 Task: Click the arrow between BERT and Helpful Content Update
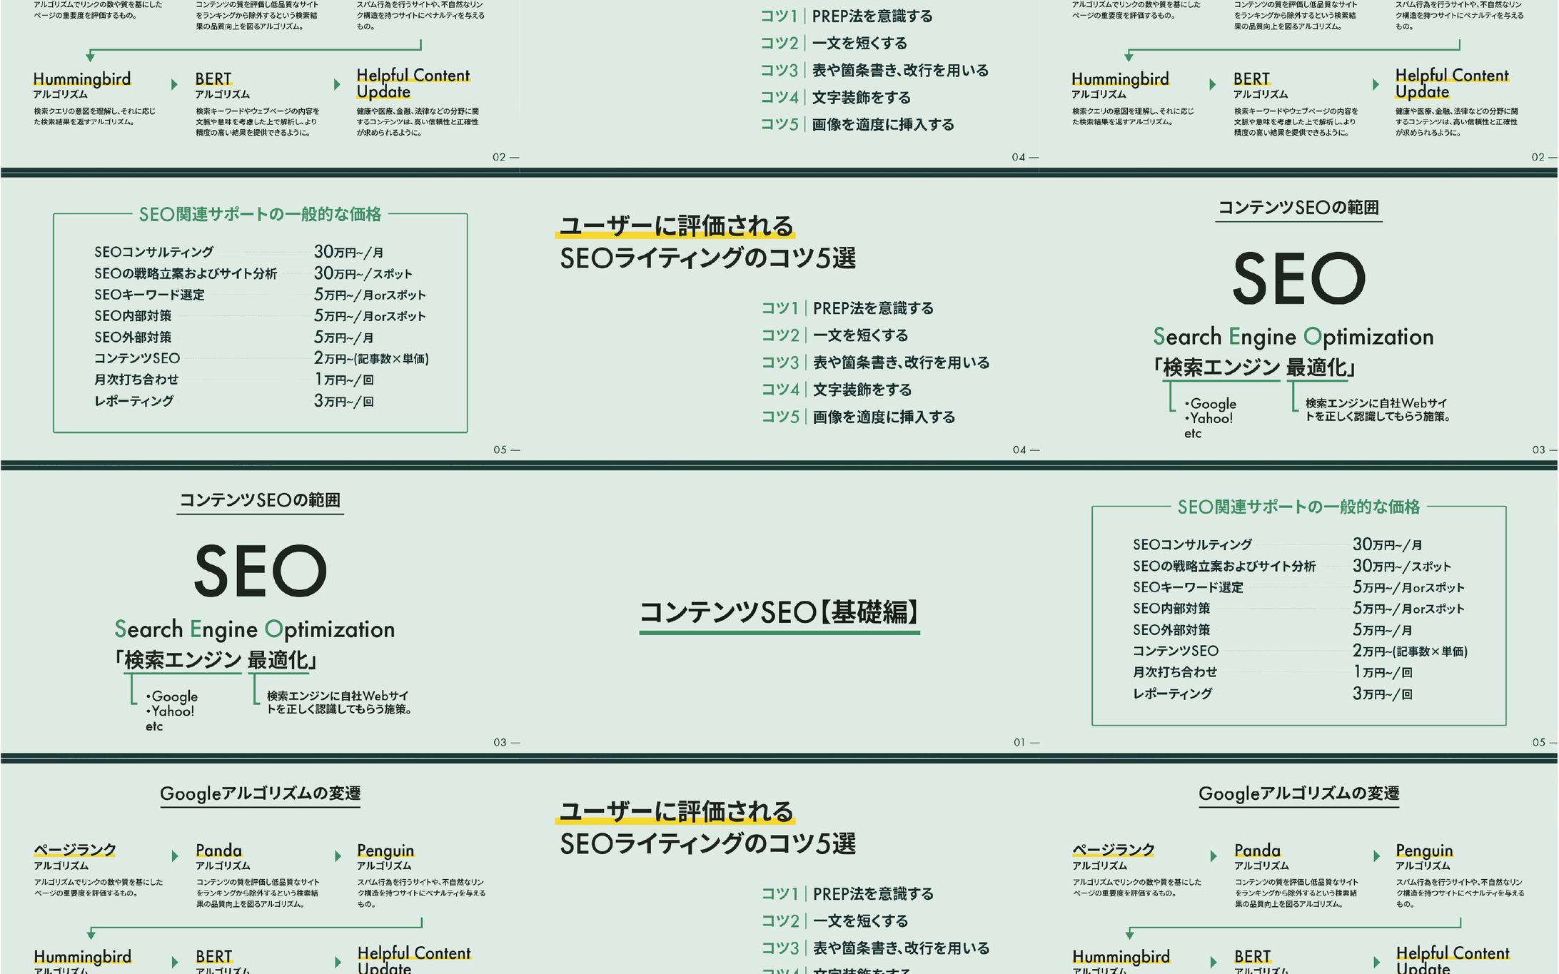click(335, 83)
